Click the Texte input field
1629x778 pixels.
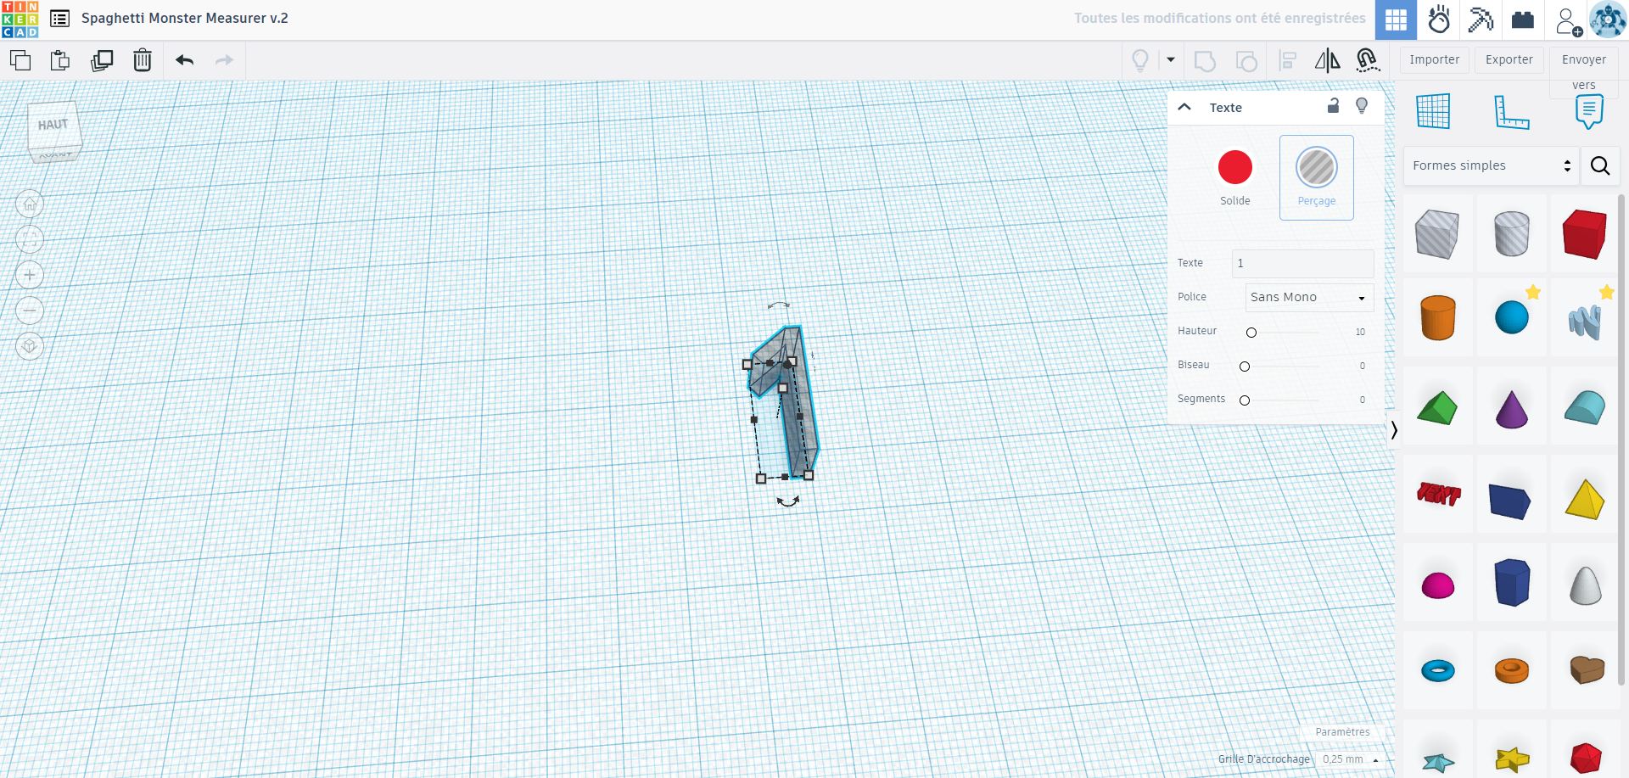(1302, 263)
